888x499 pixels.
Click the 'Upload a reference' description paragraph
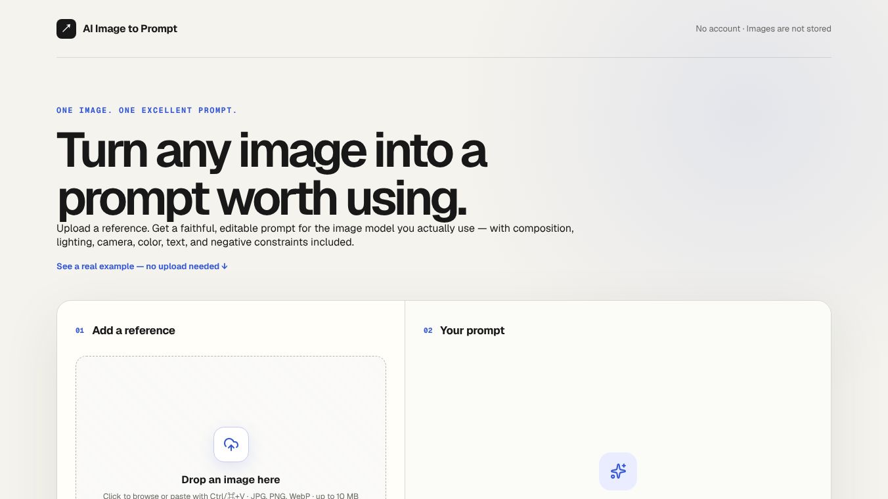[315, 235]
